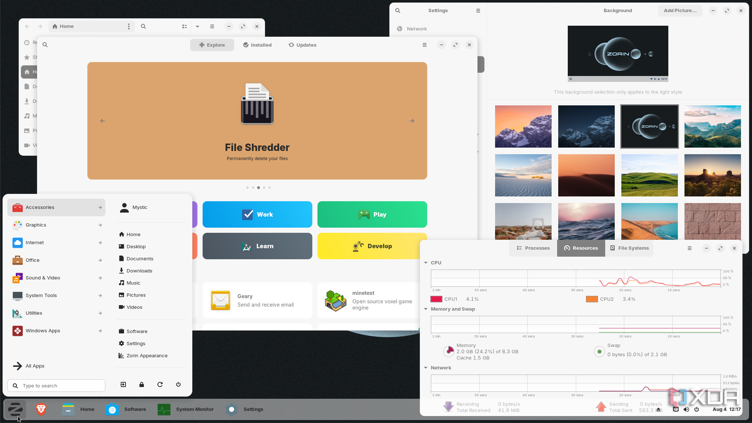752x423 pixels.
Task: Click the Type to search field
Action: pos(56,386)
